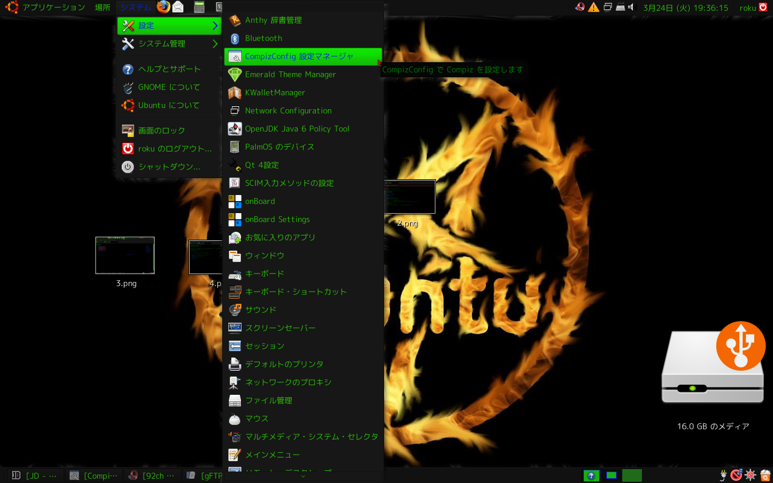This screenshot has width=773, height=483.
Task: Click the power plug tray icon
Action: point(723,475)
